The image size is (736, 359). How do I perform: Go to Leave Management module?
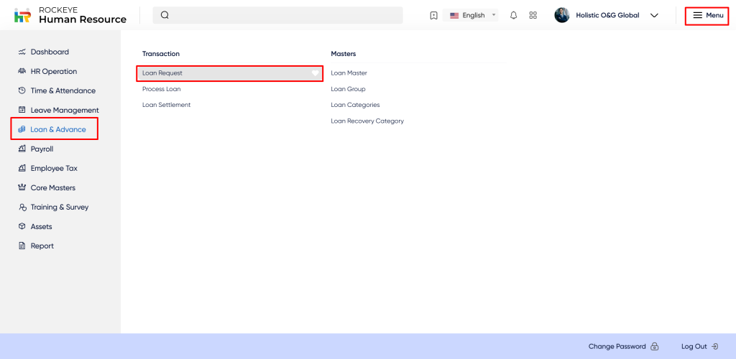[64, 110]
